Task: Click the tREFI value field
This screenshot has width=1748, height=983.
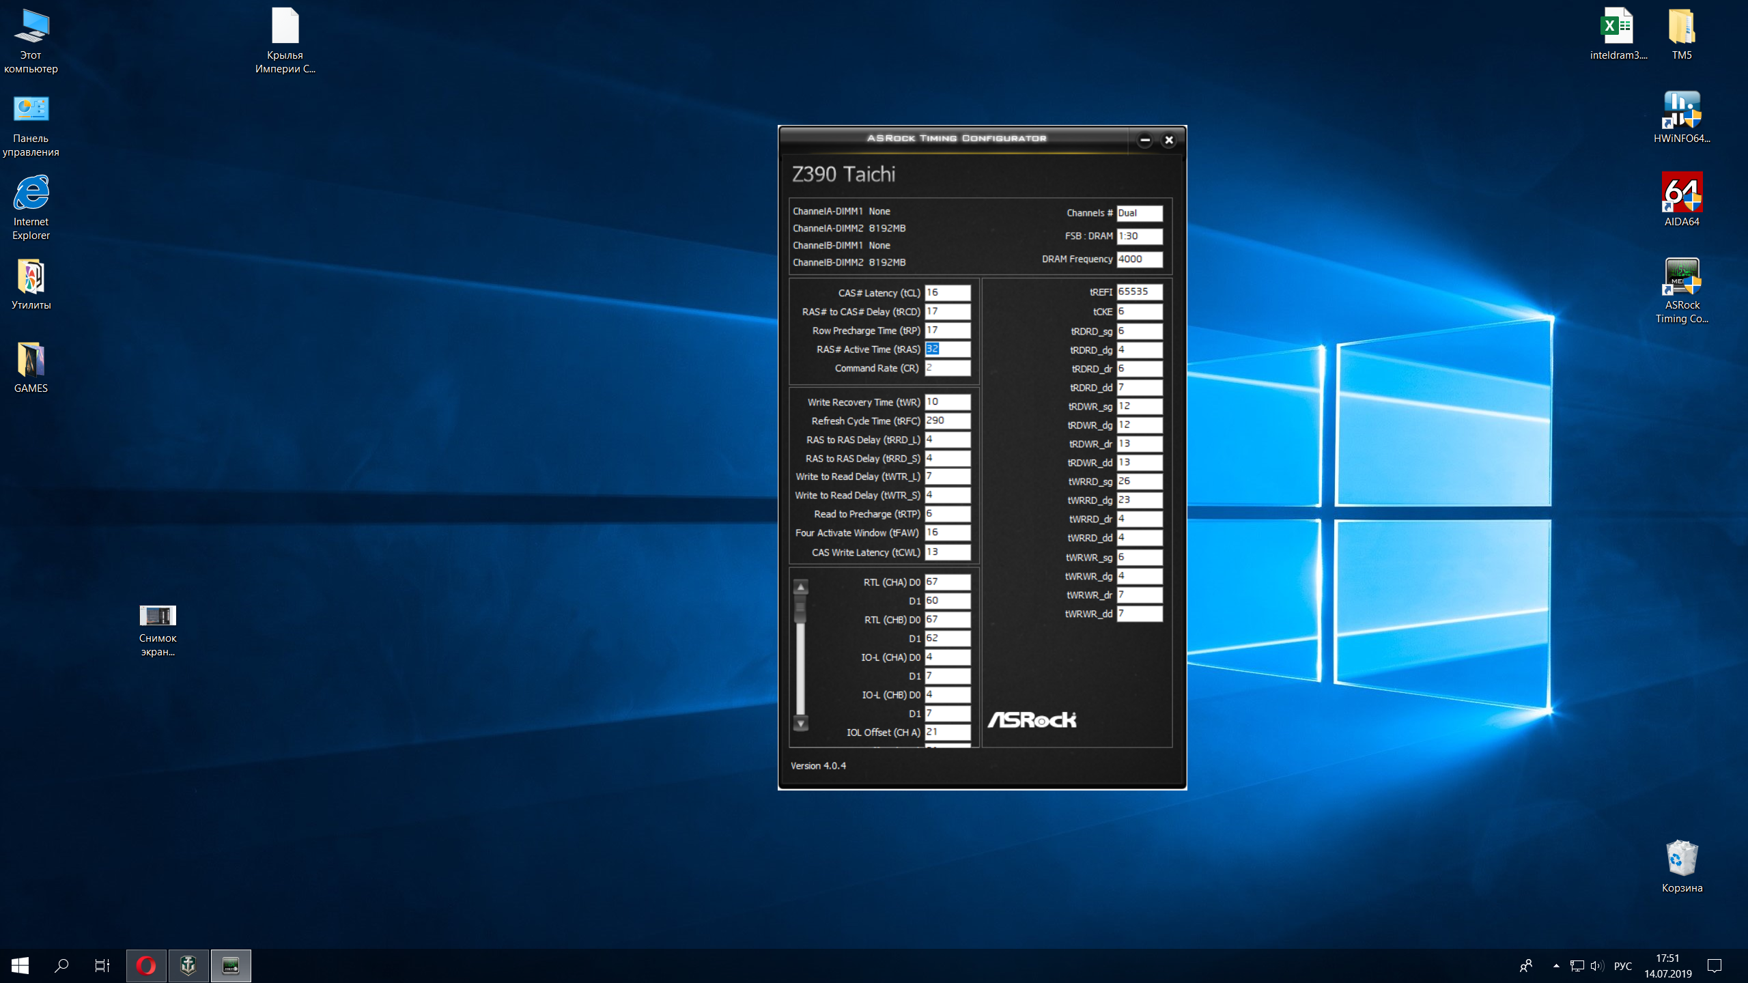Action: [1139, 292]
